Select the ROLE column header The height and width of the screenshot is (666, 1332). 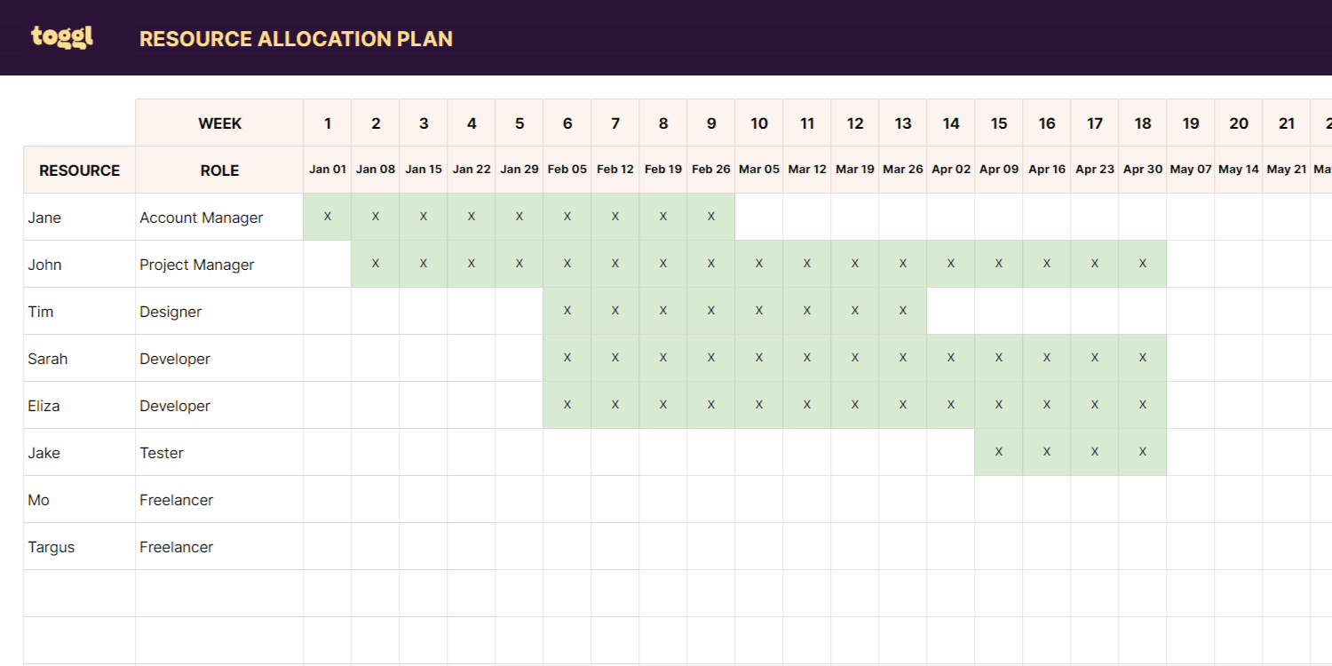click(219, 170)
